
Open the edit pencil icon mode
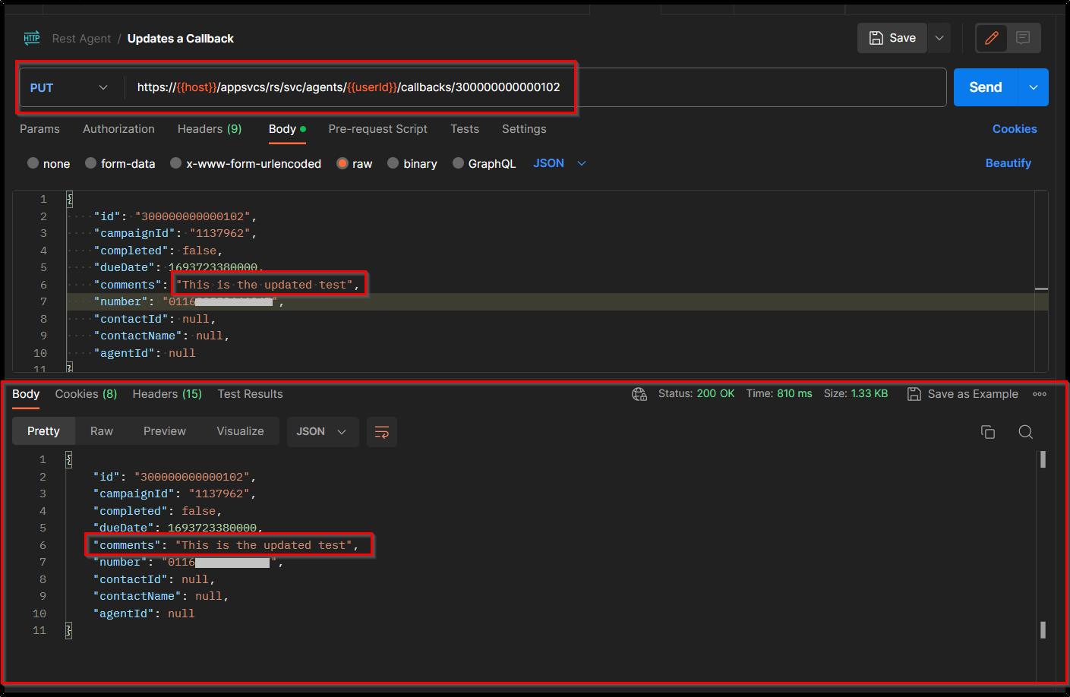(992, 38)
